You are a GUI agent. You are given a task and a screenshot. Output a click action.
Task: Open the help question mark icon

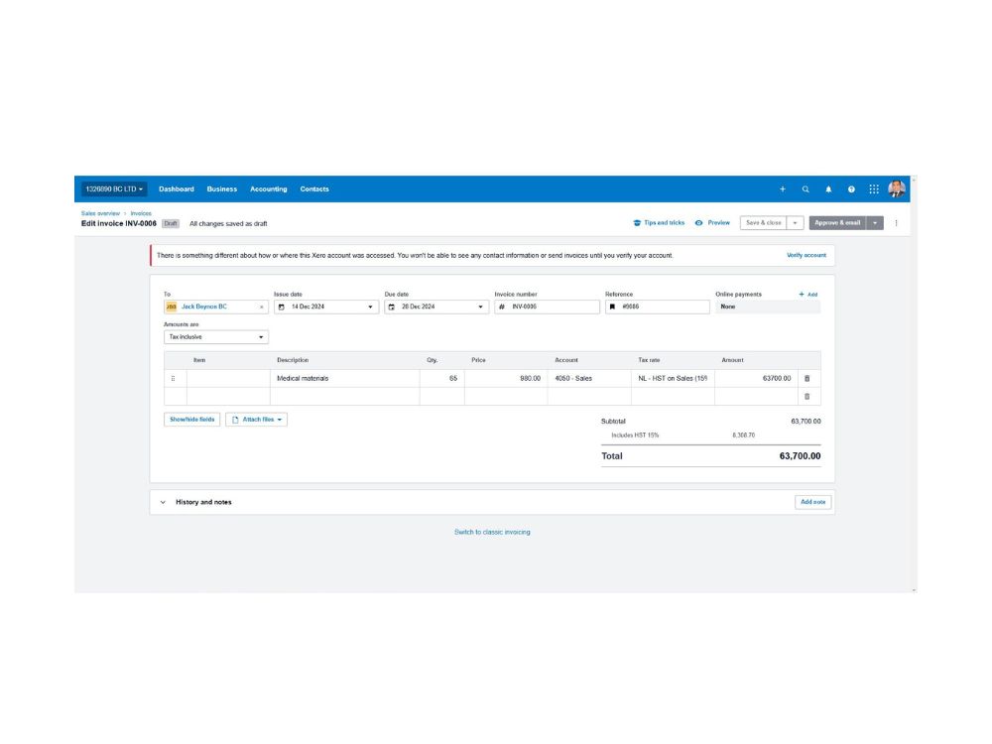(851, 189)
